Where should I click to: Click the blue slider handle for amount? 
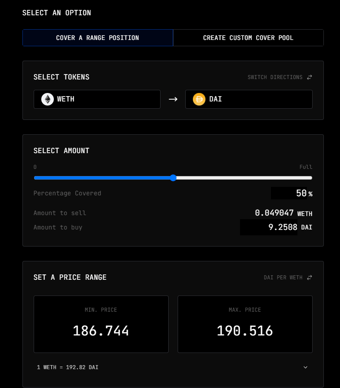pyautogui.click(x=173, y=178)
